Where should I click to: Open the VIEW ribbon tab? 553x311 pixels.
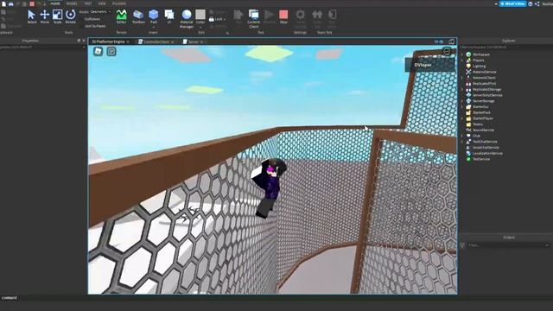tap(102, 3)
